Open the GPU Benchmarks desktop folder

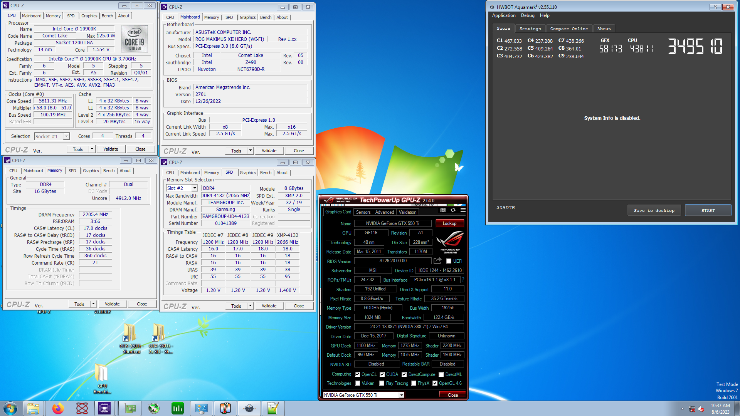[102, 379]
